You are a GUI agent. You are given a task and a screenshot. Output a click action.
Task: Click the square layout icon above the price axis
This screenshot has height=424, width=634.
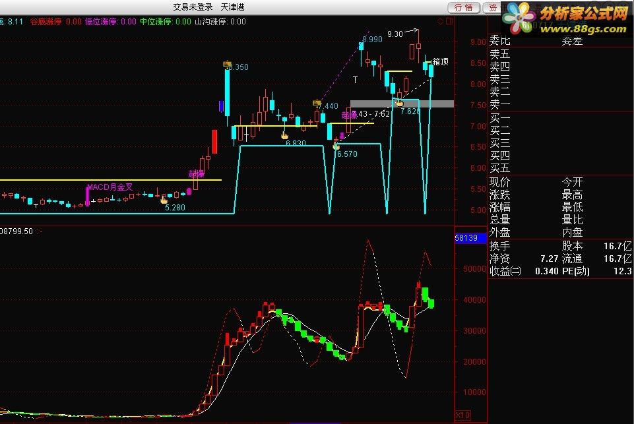click(449, 22)
